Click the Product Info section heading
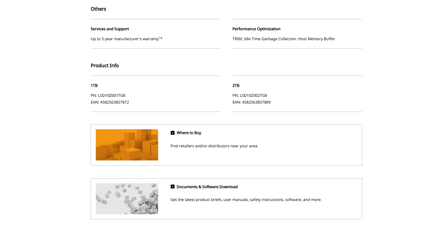The image size is (441, 228). [105, 66]
